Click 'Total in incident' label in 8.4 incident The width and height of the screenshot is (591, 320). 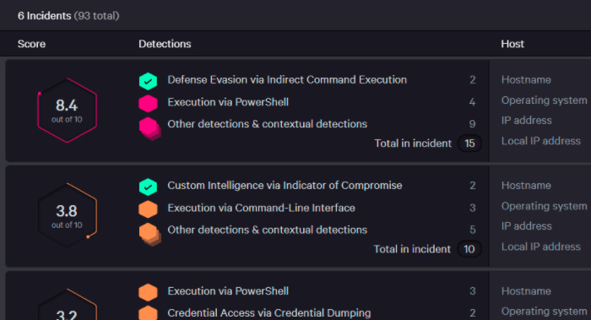[x=413, y=144]
